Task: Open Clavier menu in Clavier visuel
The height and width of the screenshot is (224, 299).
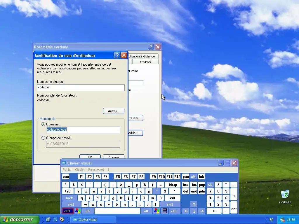Action: [x=80, y=169]
